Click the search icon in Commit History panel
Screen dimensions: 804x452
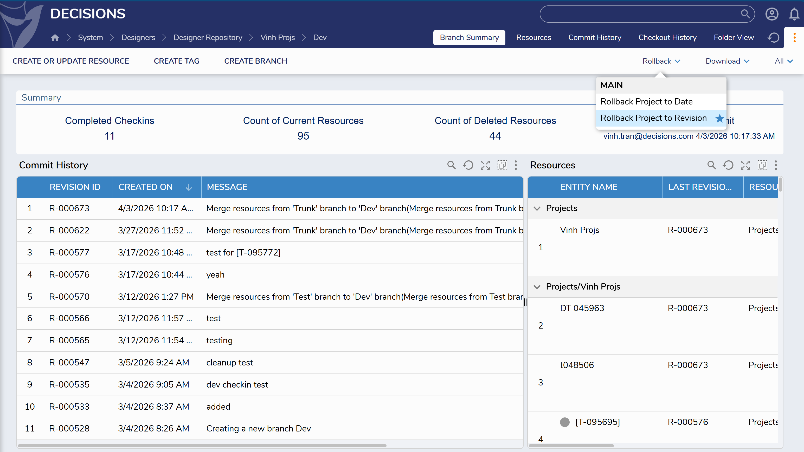tap(451, 165)
